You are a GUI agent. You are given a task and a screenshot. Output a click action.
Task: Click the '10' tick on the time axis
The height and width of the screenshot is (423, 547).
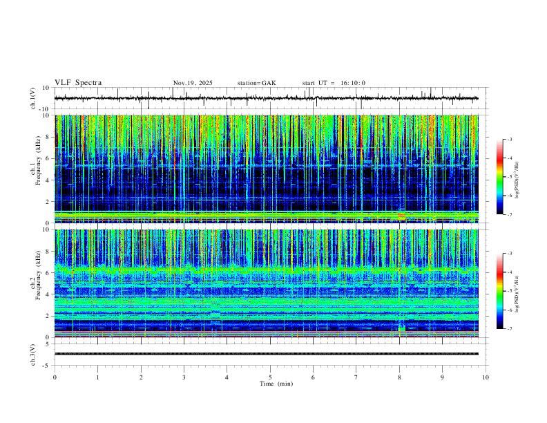point(486,377)
